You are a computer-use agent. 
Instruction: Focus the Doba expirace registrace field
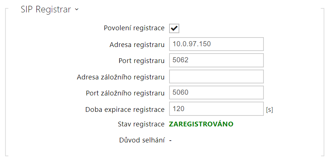216,109
